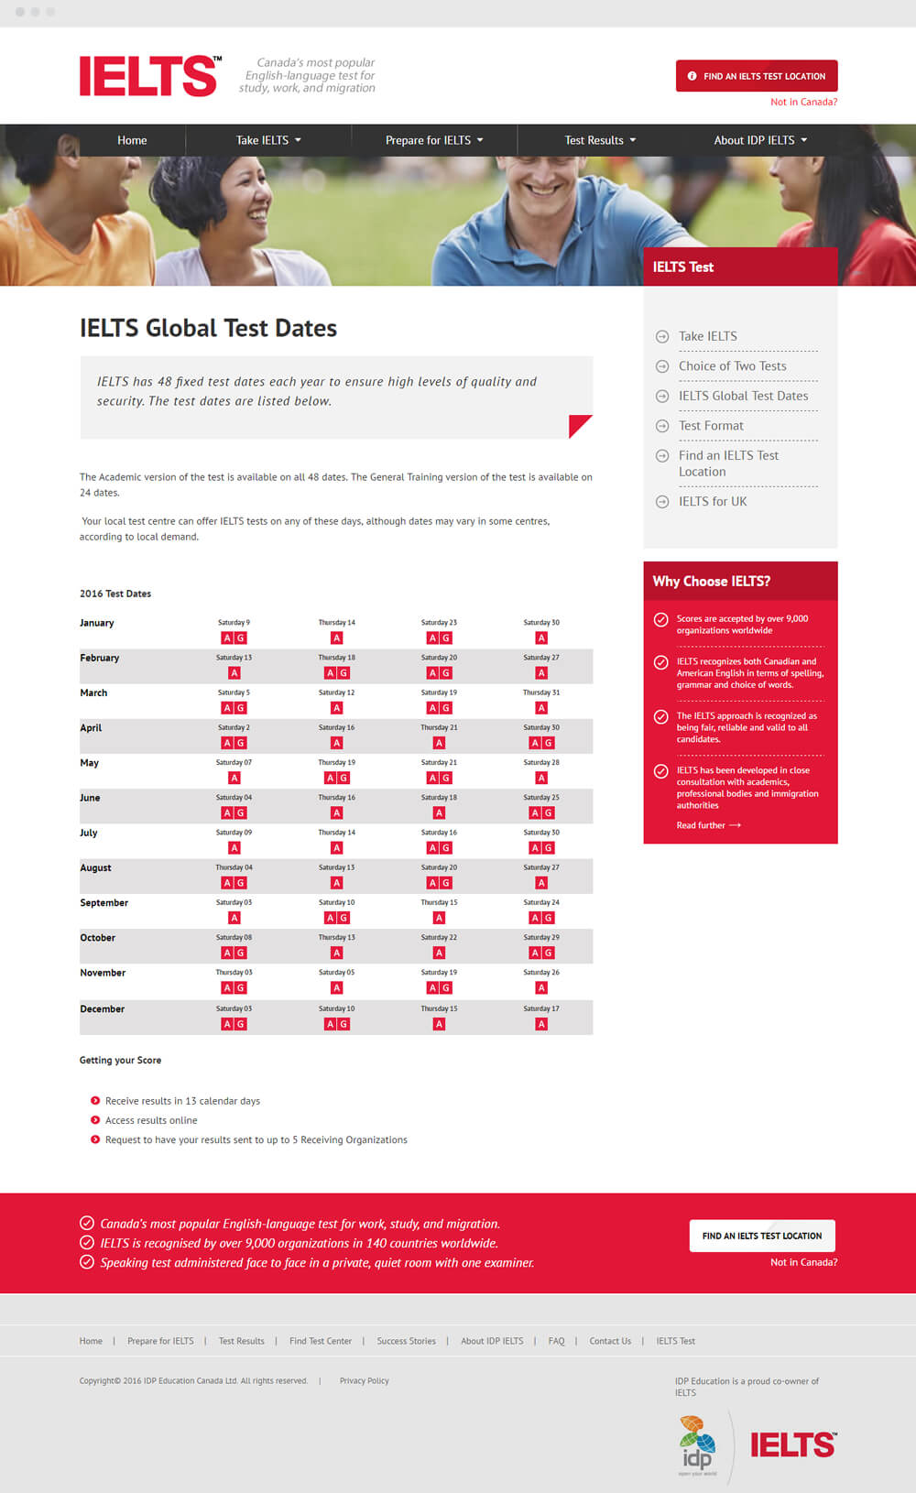Open the IELTS for UK sidebar link
916x1493 pixels.
click(713, 502)
